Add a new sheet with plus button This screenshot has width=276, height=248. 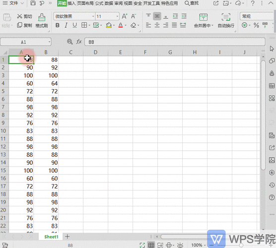coord(67,237)
